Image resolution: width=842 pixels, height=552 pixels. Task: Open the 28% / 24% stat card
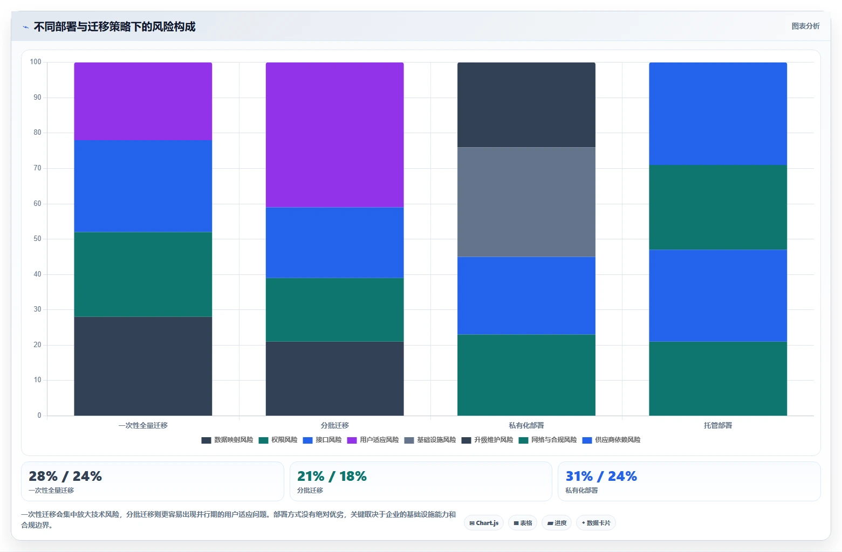[x=153, y=481]
